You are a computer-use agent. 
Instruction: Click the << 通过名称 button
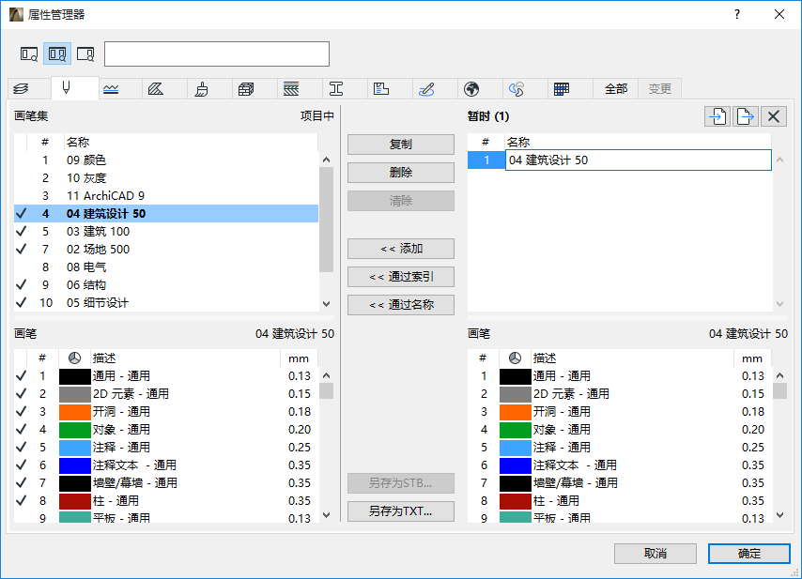coord(400,305)
